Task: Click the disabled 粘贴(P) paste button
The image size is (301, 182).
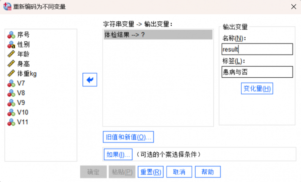Action: (x=122, y=172)
